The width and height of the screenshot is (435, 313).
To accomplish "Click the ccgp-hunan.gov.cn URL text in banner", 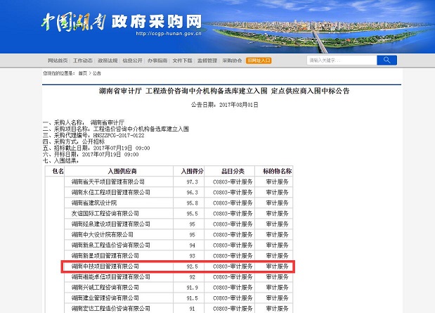I will click(169, 34).
